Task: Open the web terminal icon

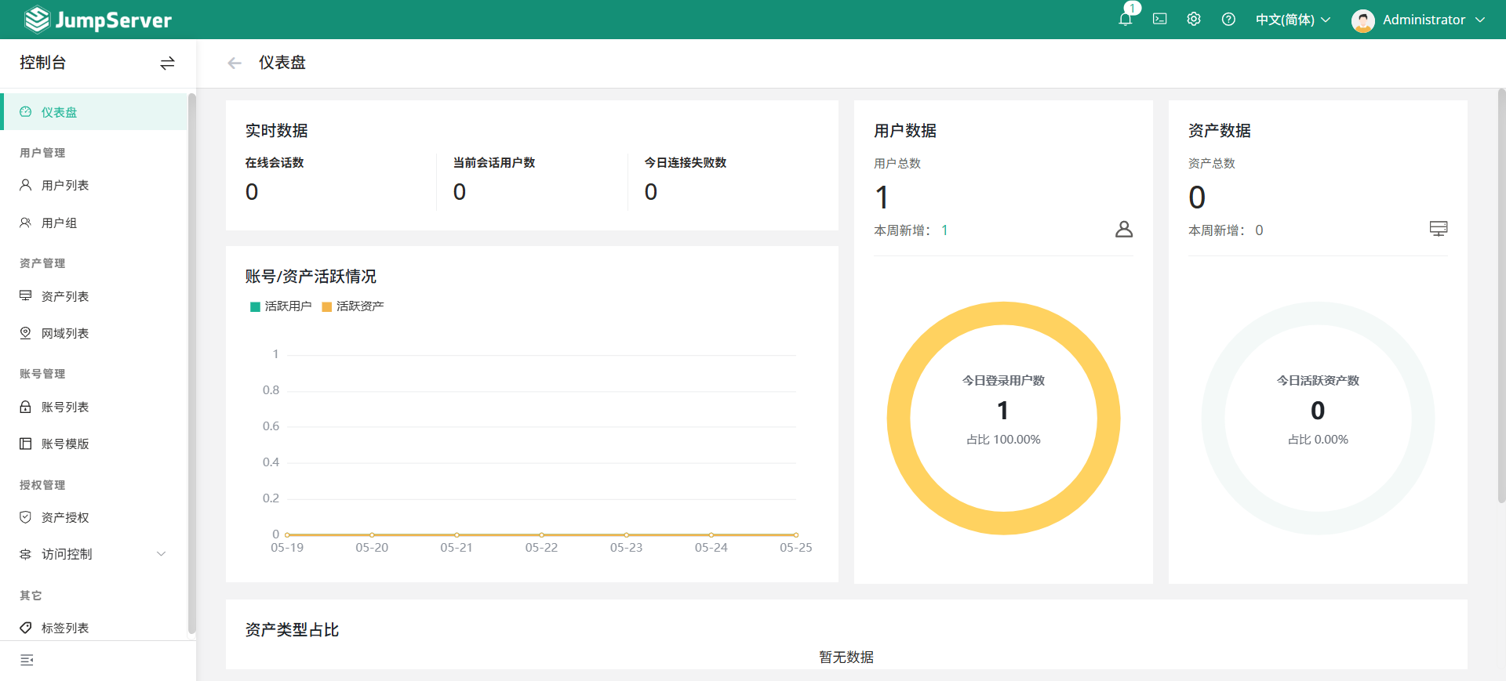Action: click(x=1159, y=20)
